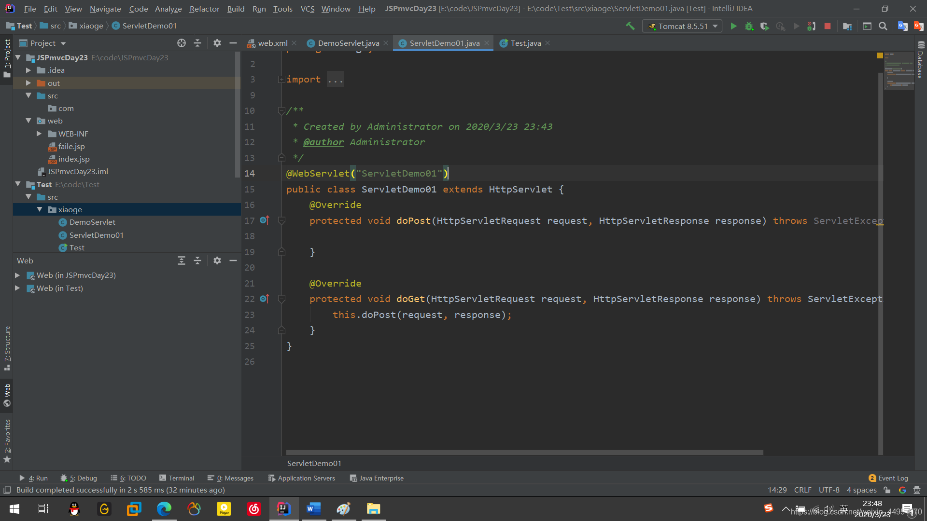Change file encoding UTF-8 in status bar
Image resolution: width=927 pixels, height=521 pixels.
829,490
